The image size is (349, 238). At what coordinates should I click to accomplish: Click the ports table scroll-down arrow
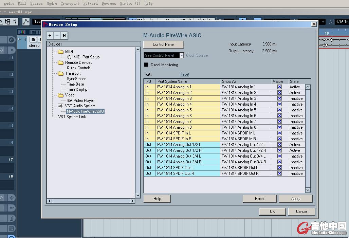[x=308, y=190]
